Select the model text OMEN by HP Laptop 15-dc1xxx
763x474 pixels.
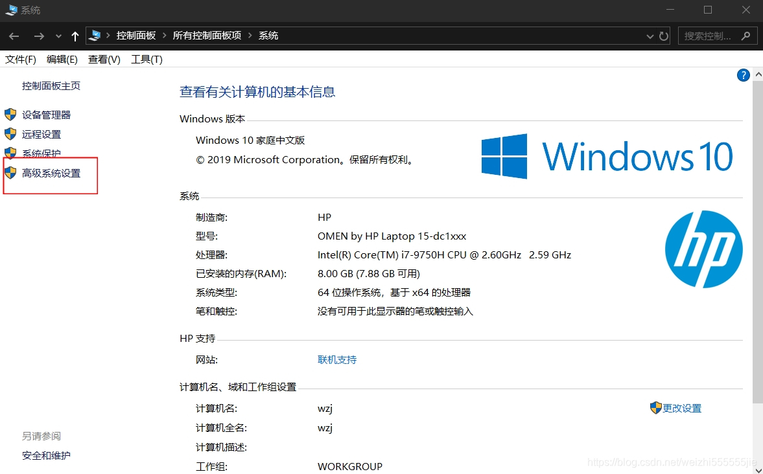(x=392, y=236)
